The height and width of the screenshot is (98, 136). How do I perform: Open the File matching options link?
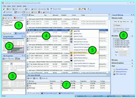122,69
